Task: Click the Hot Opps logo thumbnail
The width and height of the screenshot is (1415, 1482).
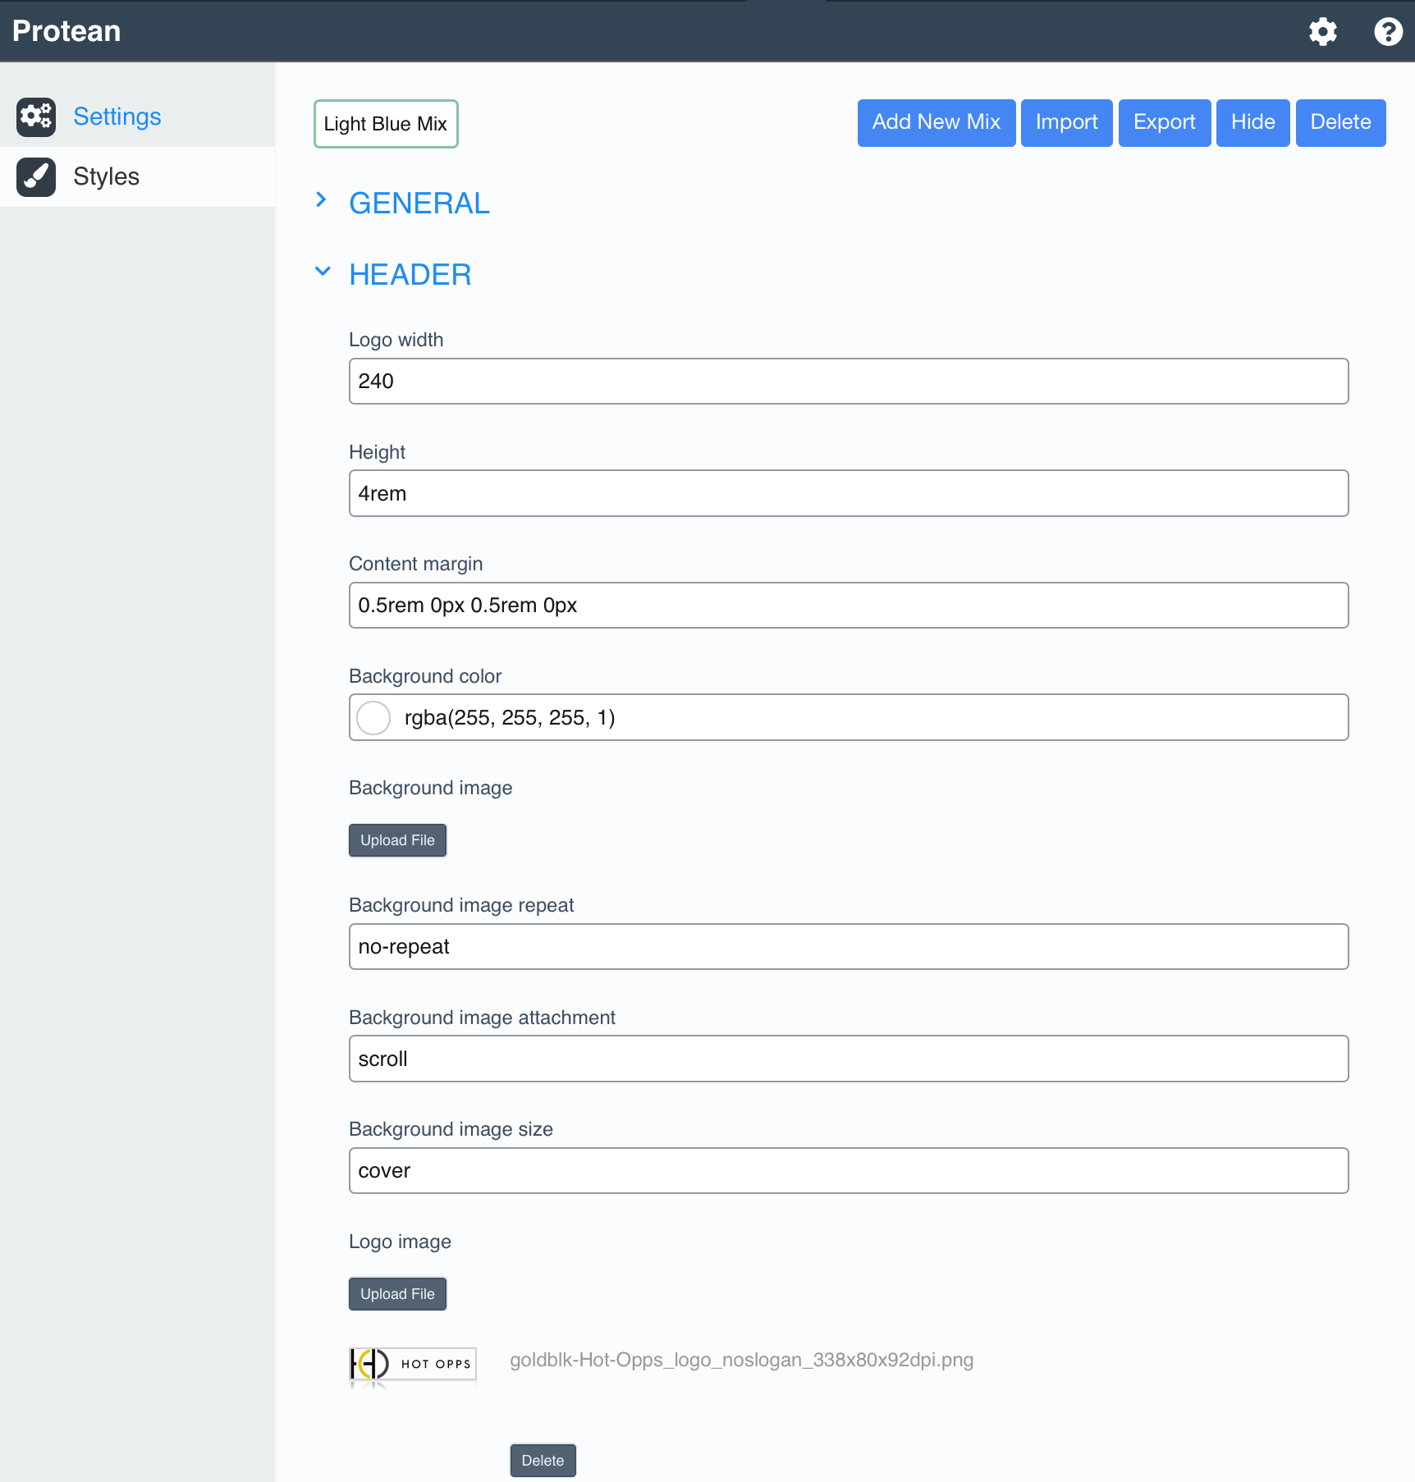Action: pos(413,1365)
